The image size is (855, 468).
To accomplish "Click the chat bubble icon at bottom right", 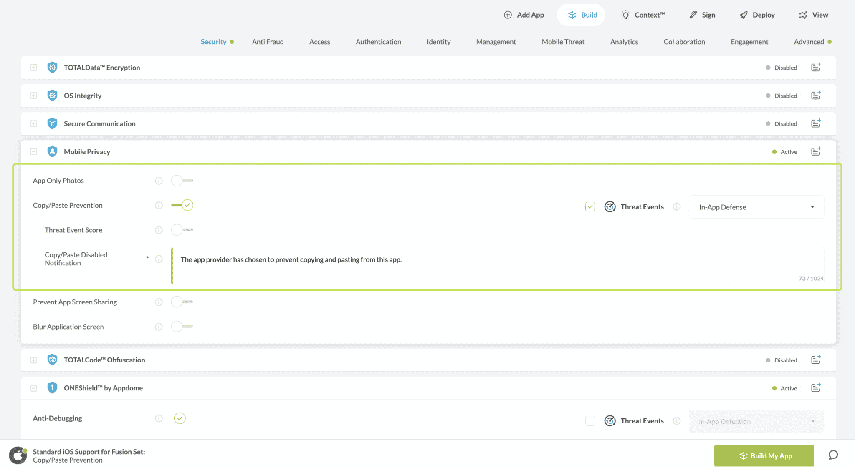I will [833, 455].
